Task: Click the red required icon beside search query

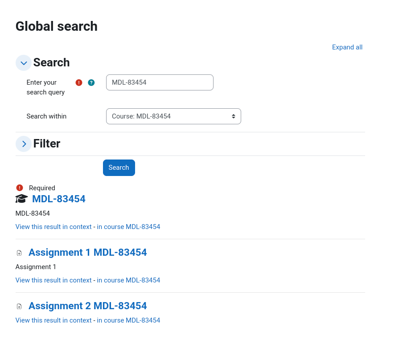Action: coord(79,82)
